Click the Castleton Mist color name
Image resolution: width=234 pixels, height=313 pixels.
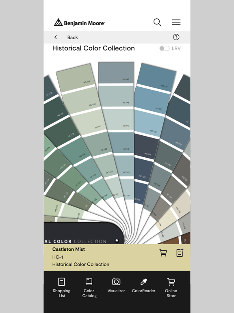coord(69,249)
